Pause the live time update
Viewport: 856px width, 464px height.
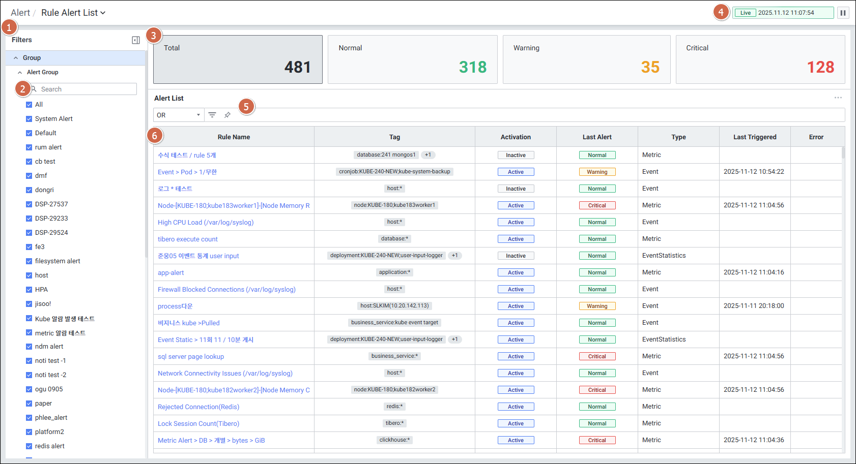coord(843,13)
